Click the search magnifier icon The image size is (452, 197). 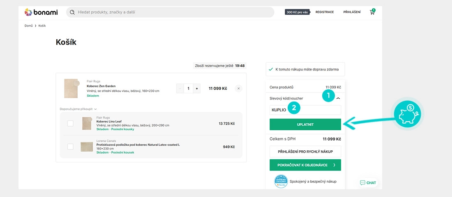click(x=72, y=12)
